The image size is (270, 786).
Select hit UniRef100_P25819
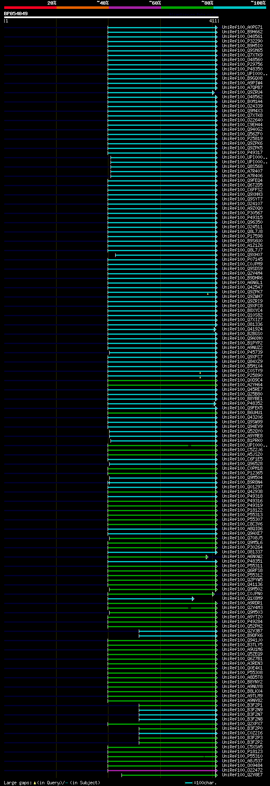click(x=242, y=139)
